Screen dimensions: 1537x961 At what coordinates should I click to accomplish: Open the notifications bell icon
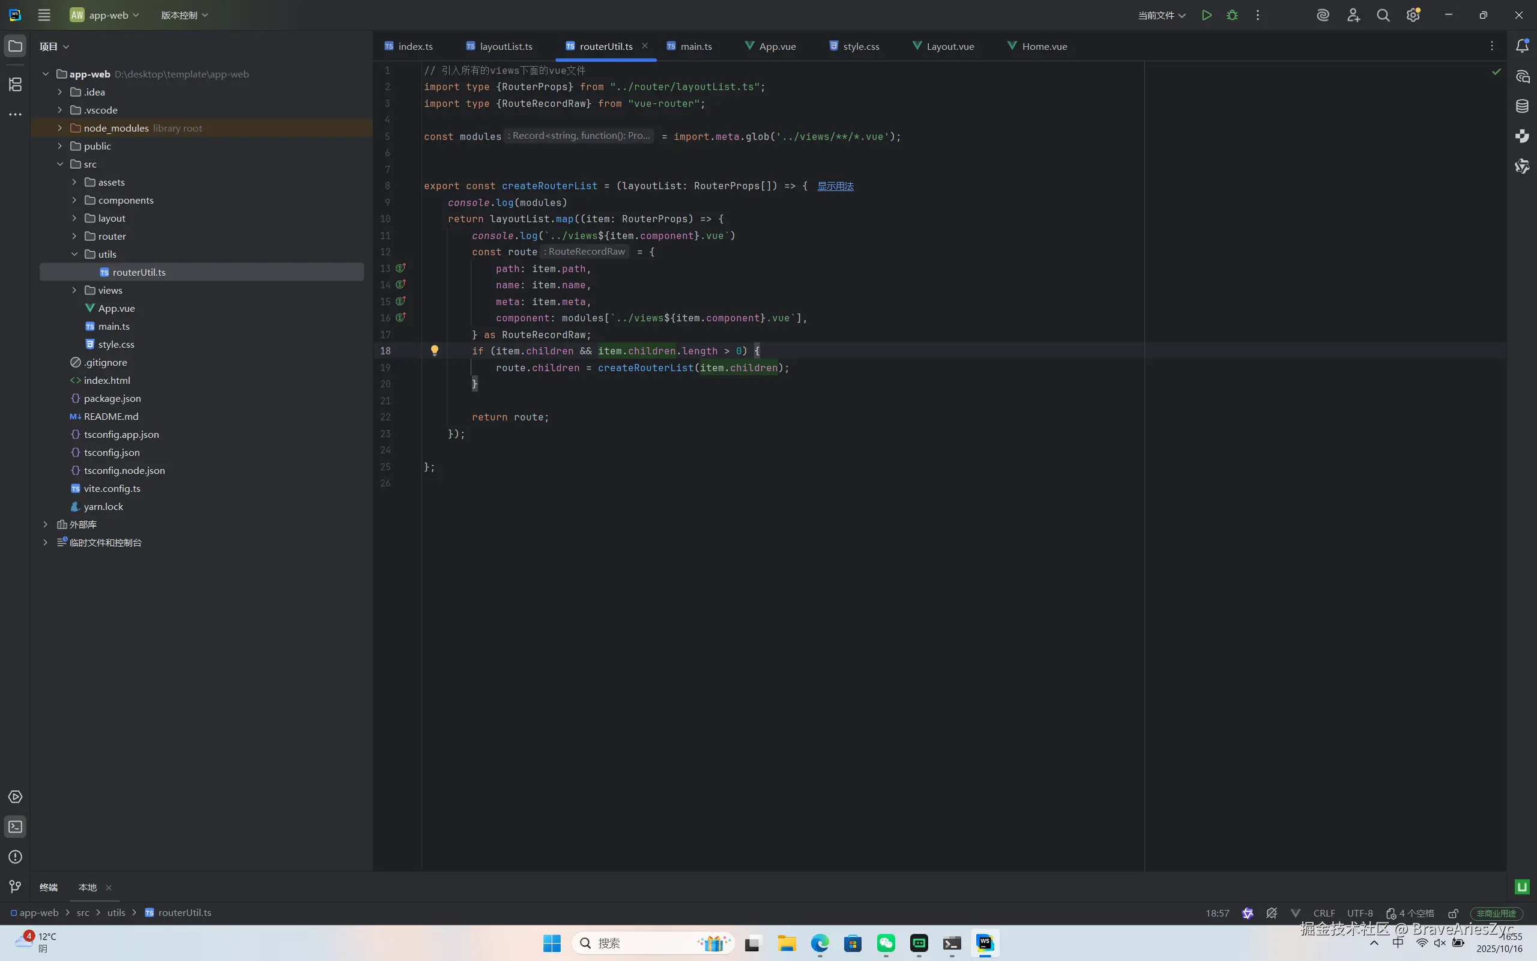coord(1522,46)
